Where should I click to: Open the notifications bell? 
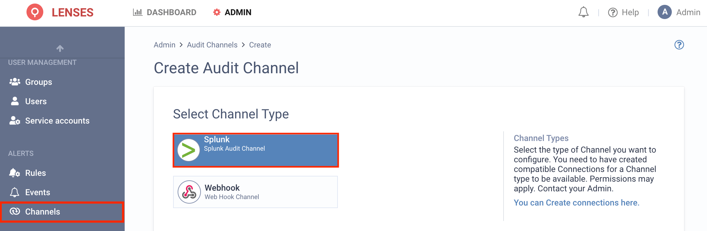click(583, 12)
